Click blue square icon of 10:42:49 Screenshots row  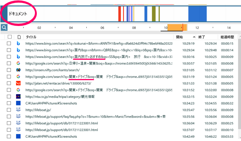(18, 136)
